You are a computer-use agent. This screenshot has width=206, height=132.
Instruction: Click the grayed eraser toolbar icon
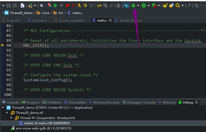189,5
